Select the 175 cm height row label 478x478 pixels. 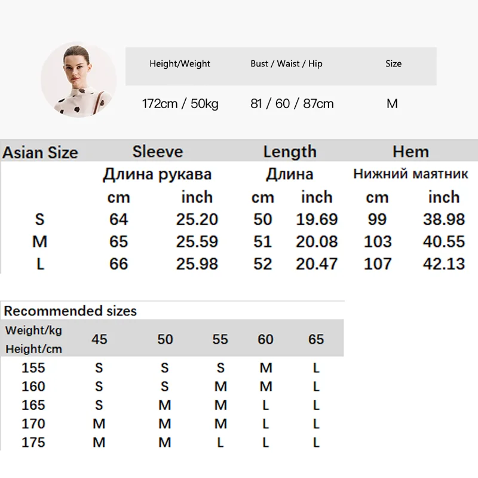[33, 443]
